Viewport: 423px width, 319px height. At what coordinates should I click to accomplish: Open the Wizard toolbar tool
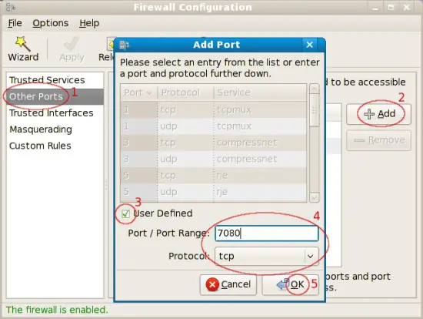[x=23, y=49]
